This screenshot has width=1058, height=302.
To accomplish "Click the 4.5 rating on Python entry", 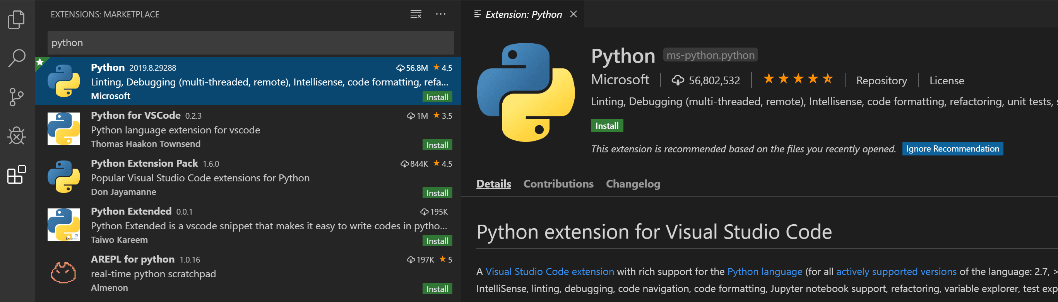I will 443,68.
